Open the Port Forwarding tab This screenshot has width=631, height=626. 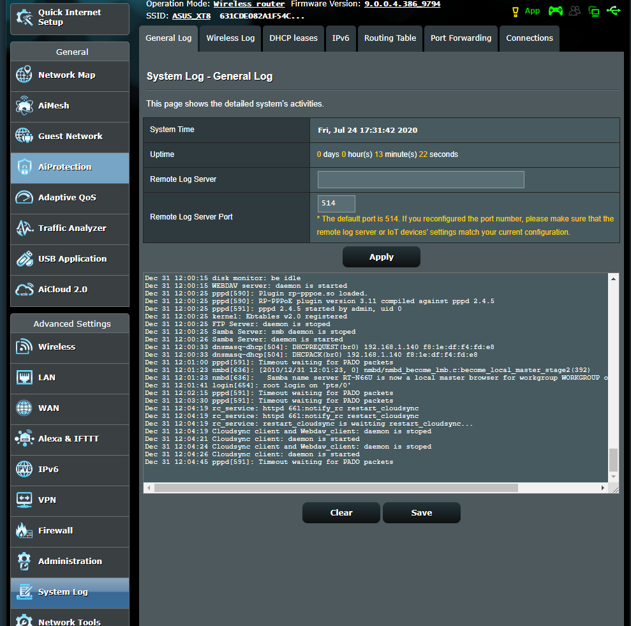point(461,38)
